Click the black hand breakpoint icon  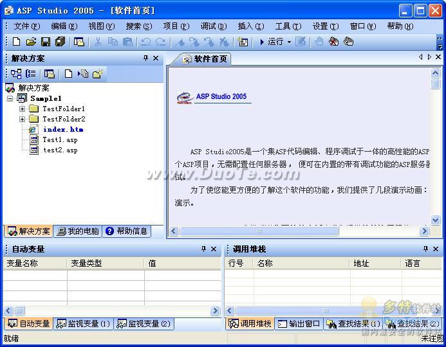[348, 42]
